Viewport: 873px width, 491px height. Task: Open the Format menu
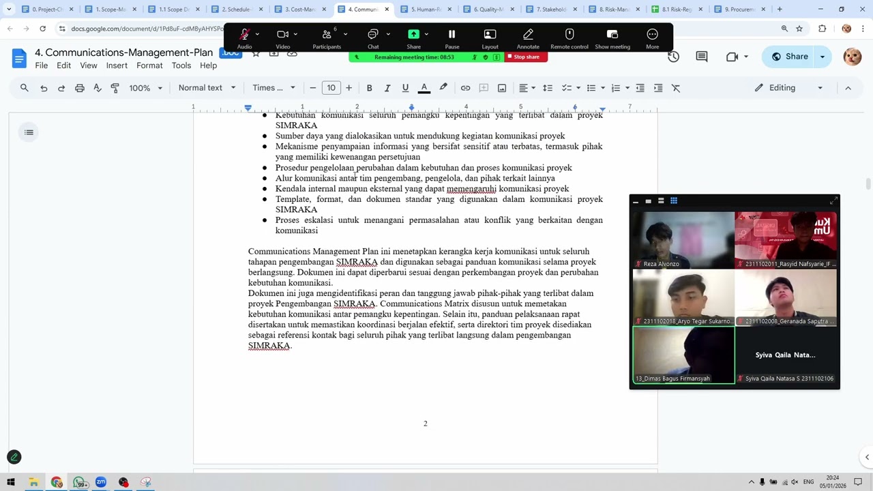tap(149, 65)
